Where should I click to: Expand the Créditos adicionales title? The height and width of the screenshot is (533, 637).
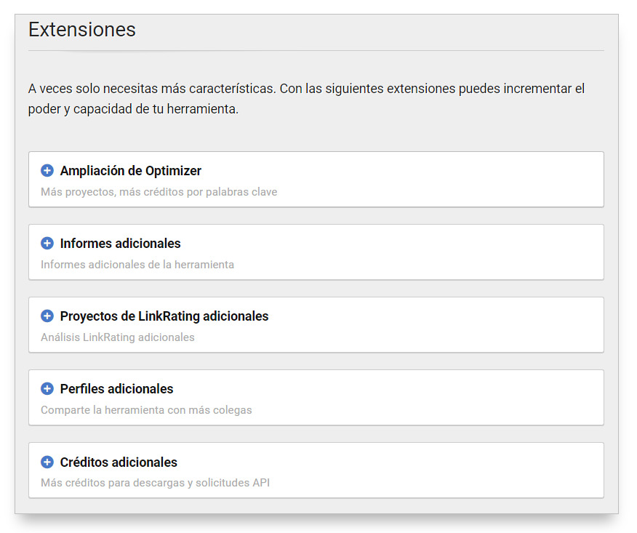[119, 462]
